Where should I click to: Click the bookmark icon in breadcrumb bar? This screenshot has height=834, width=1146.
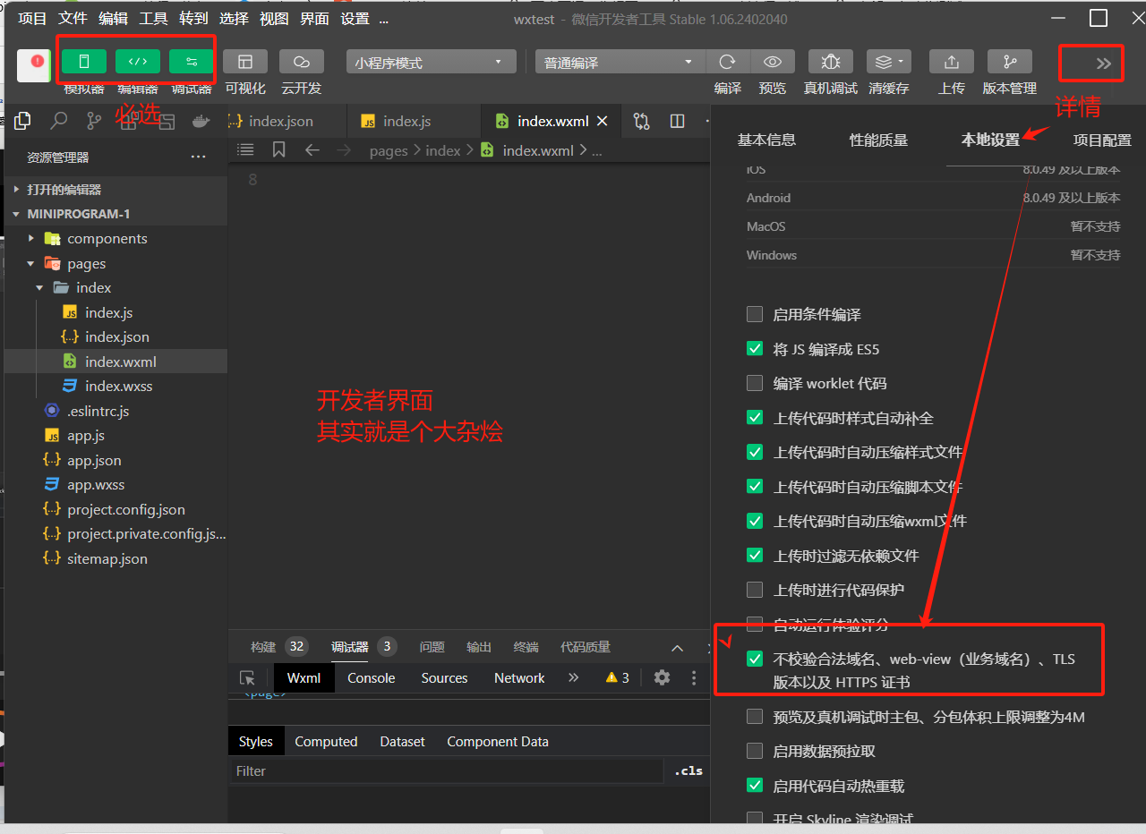pos(278,149)
